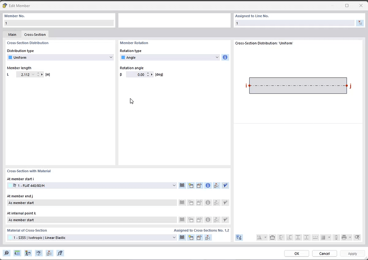Screen dimensions: 368x260
Task: Open the Cross-Section tab
Action: click(34, 34)
